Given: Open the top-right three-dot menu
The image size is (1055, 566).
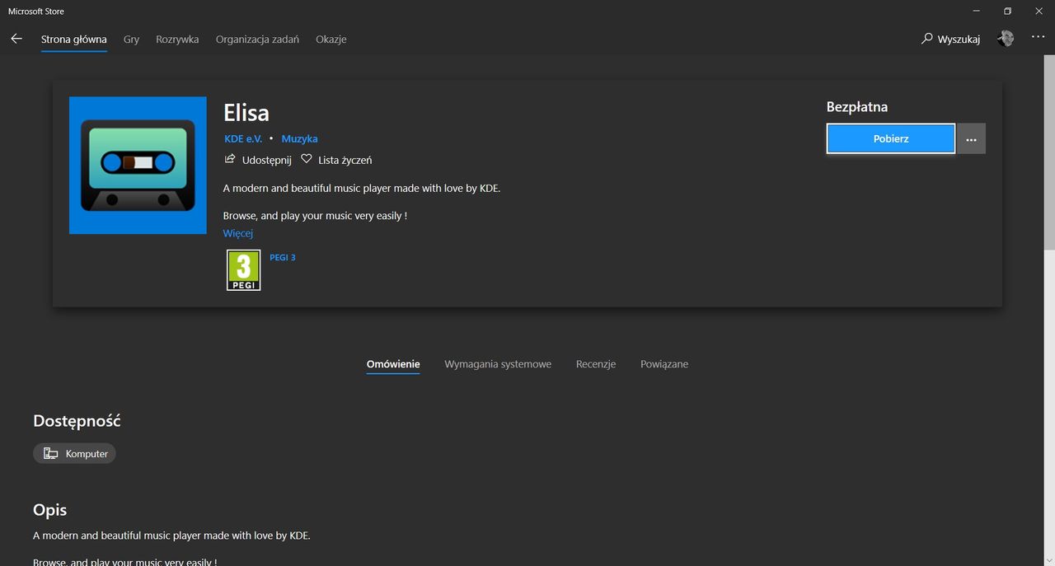Looking at the screenshot, I should tap(1038, 38).
